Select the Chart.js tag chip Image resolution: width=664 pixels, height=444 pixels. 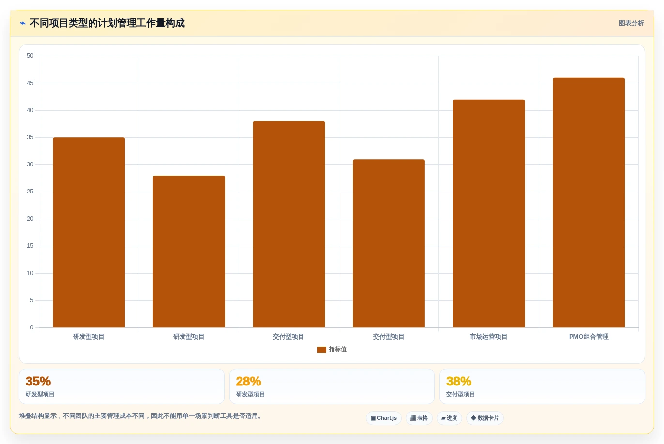point(384,418)
